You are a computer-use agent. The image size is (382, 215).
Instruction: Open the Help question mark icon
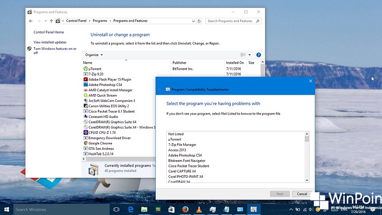258,55
